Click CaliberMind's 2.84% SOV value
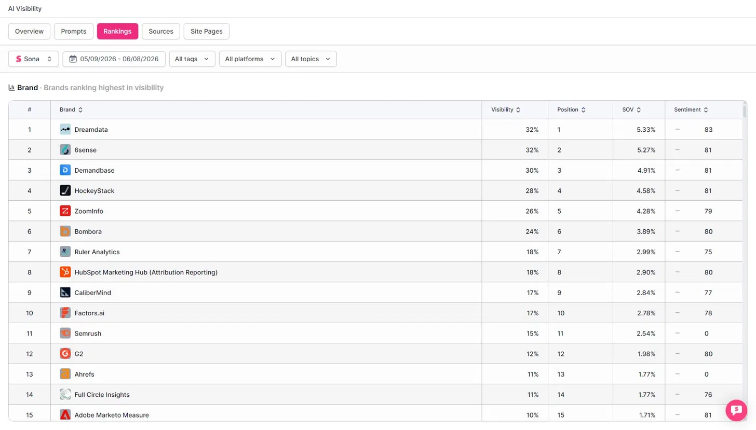Image resolution: width=756 pixels, height=430 pixels. coord(646,293)
